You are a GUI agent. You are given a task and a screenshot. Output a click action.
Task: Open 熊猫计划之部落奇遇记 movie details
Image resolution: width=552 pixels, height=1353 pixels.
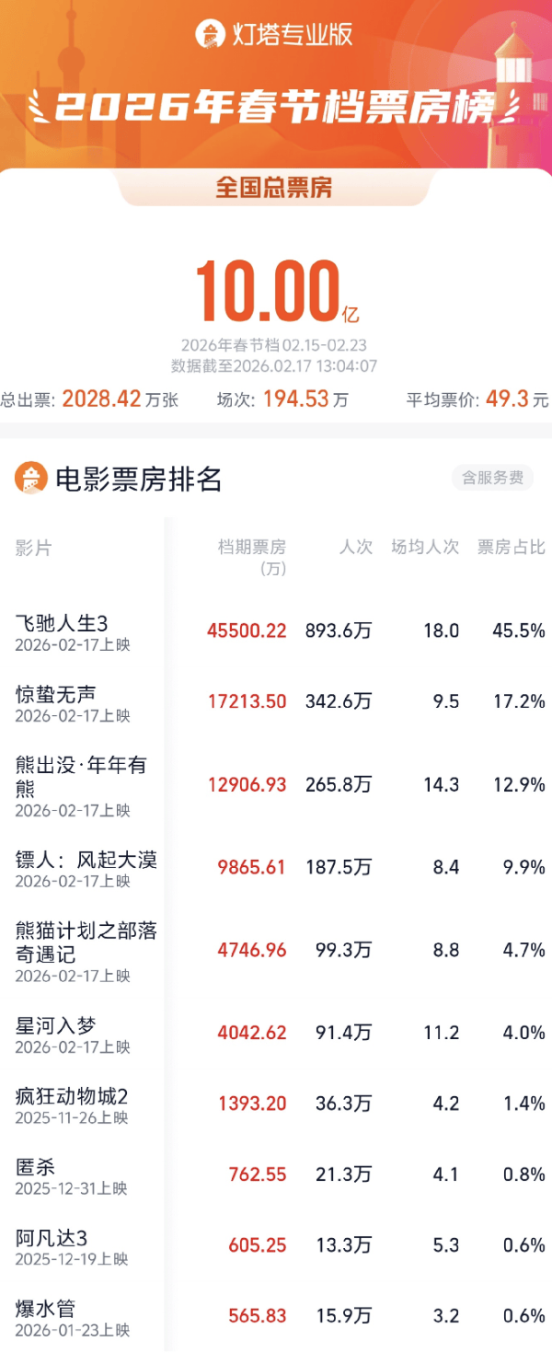click(x=86, y=942)
